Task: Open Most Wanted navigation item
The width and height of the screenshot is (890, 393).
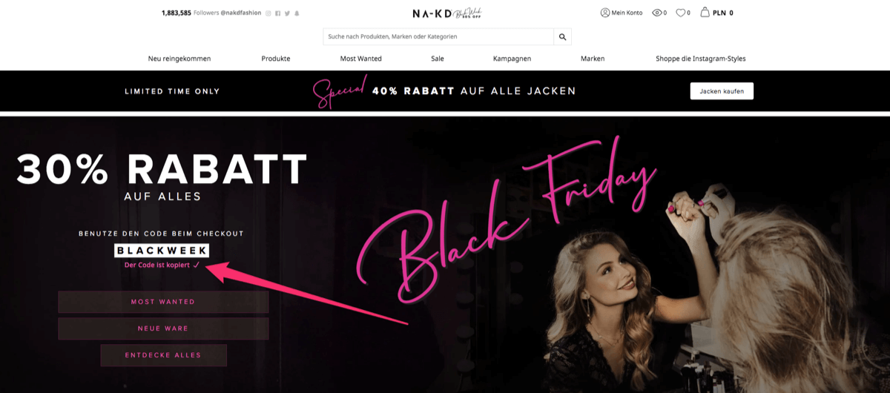Action: click(360, 59)
